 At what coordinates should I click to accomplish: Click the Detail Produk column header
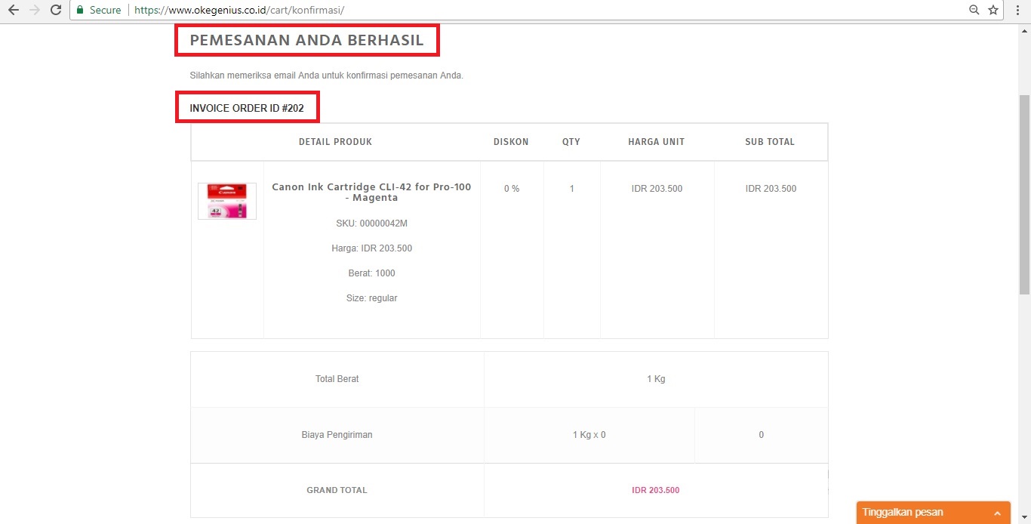pos(335,142)
